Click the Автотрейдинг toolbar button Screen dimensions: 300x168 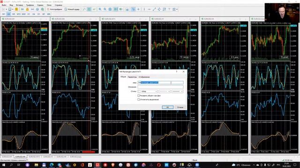[x=54, y=9]
